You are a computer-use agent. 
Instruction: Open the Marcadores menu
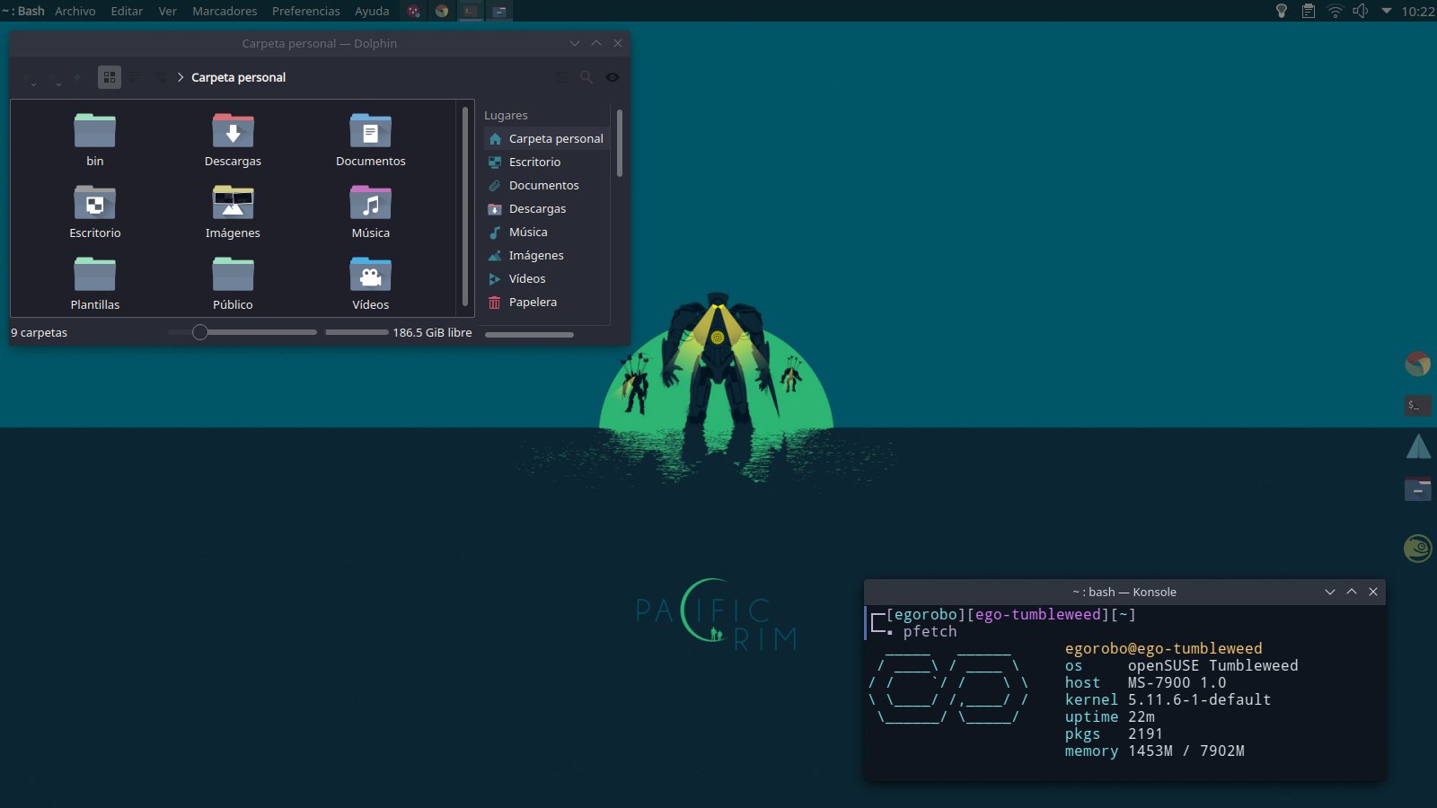(x=225, y=11)
